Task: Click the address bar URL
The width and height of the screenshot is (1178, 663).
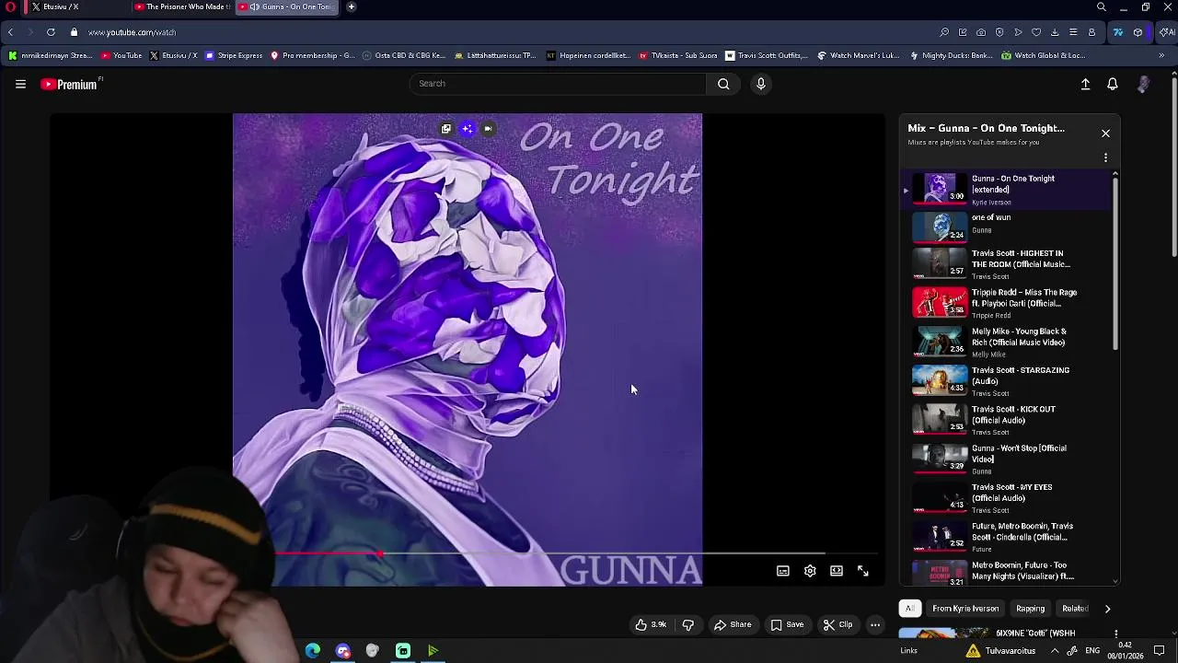Action: (132, 32)
